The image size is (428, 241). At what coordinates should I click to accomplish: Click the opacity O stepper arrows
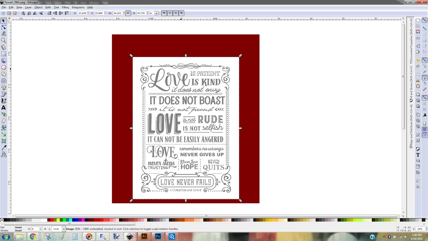point(40,229)
